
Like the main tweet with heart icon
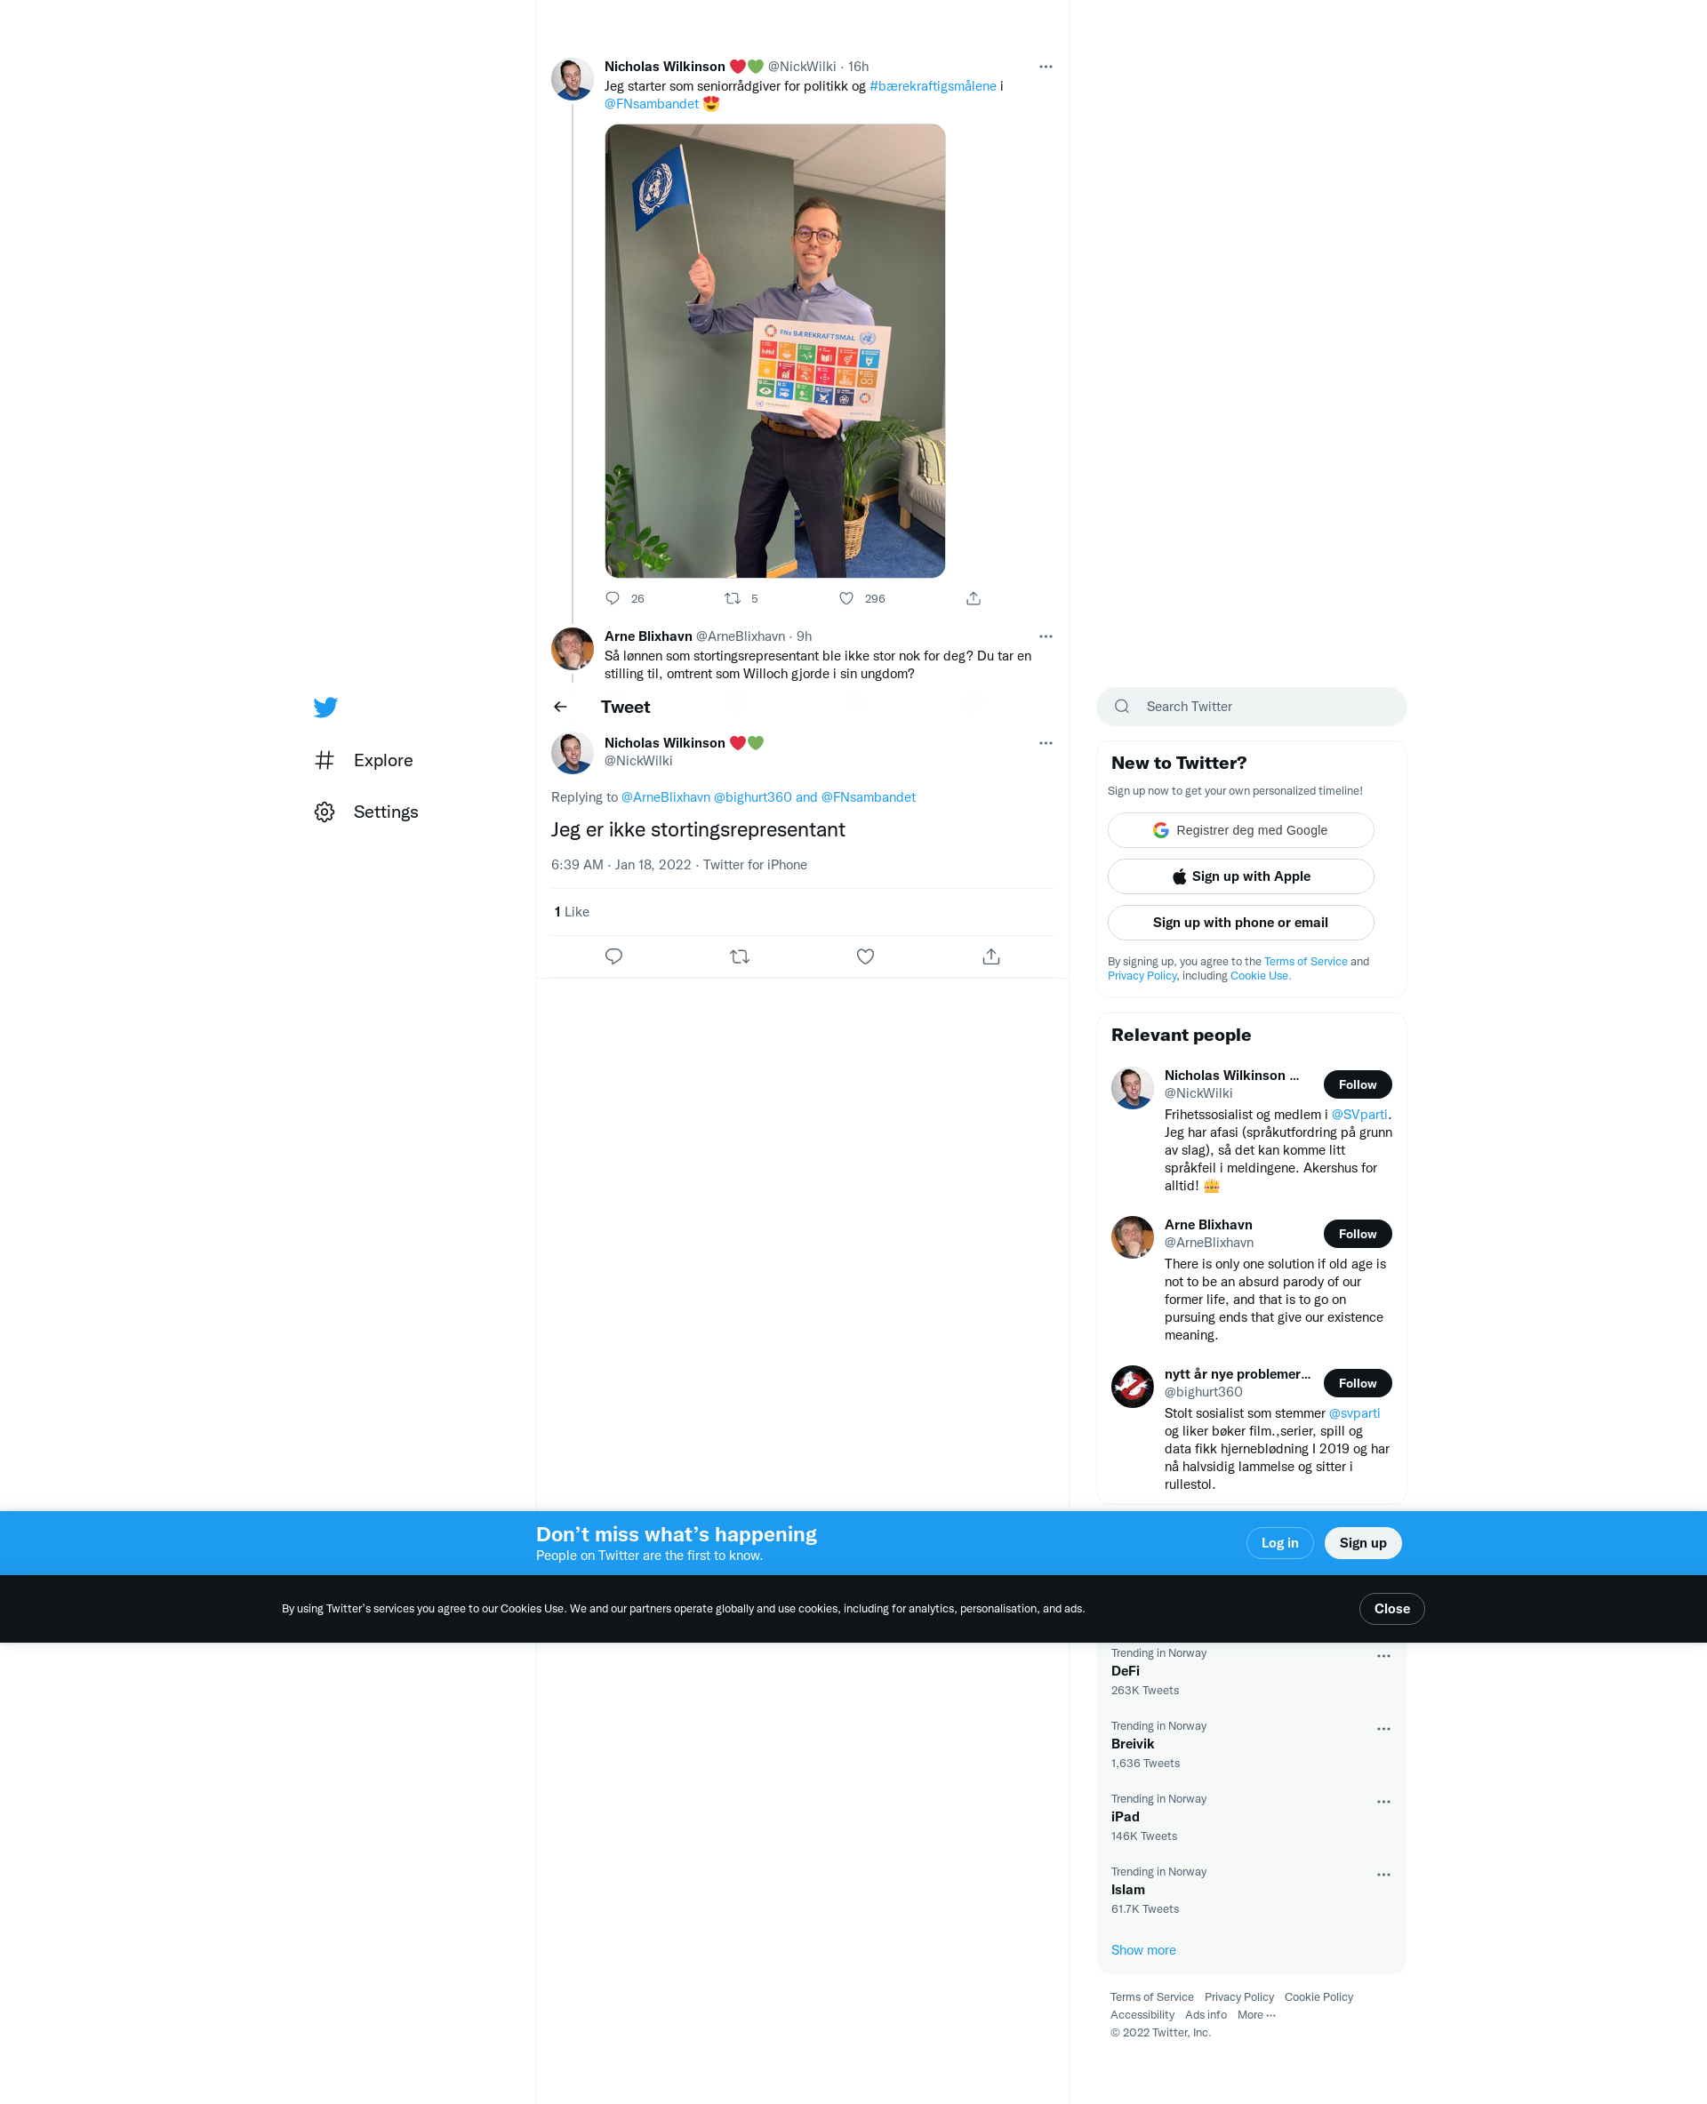[x=865, y=956]
